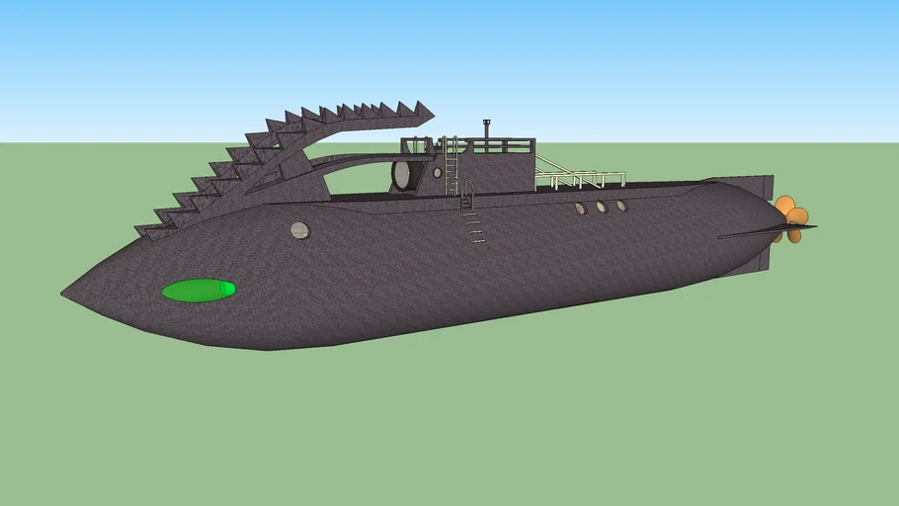Click the pointed bow tip of the submarine
This screenshot has width=899, height=506.
point(65,293)
